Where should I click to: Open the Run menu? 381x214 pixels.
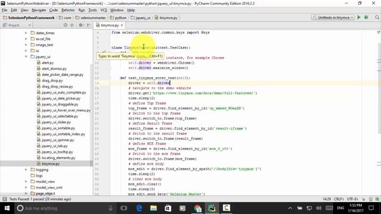click(x=82, y=10)
